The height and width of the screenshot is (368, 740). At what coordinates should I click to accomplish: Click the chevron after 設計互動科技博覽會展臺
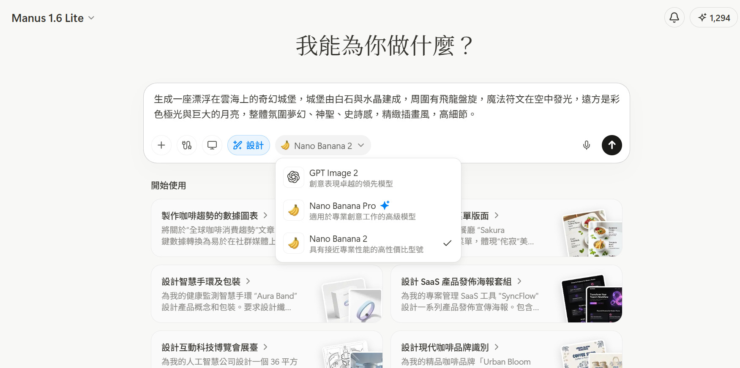click(265, 347)
